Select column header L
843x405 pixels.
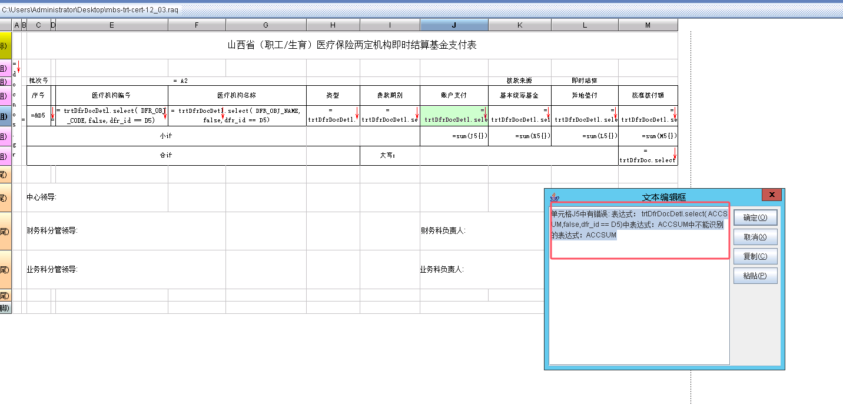click(585, 25)
